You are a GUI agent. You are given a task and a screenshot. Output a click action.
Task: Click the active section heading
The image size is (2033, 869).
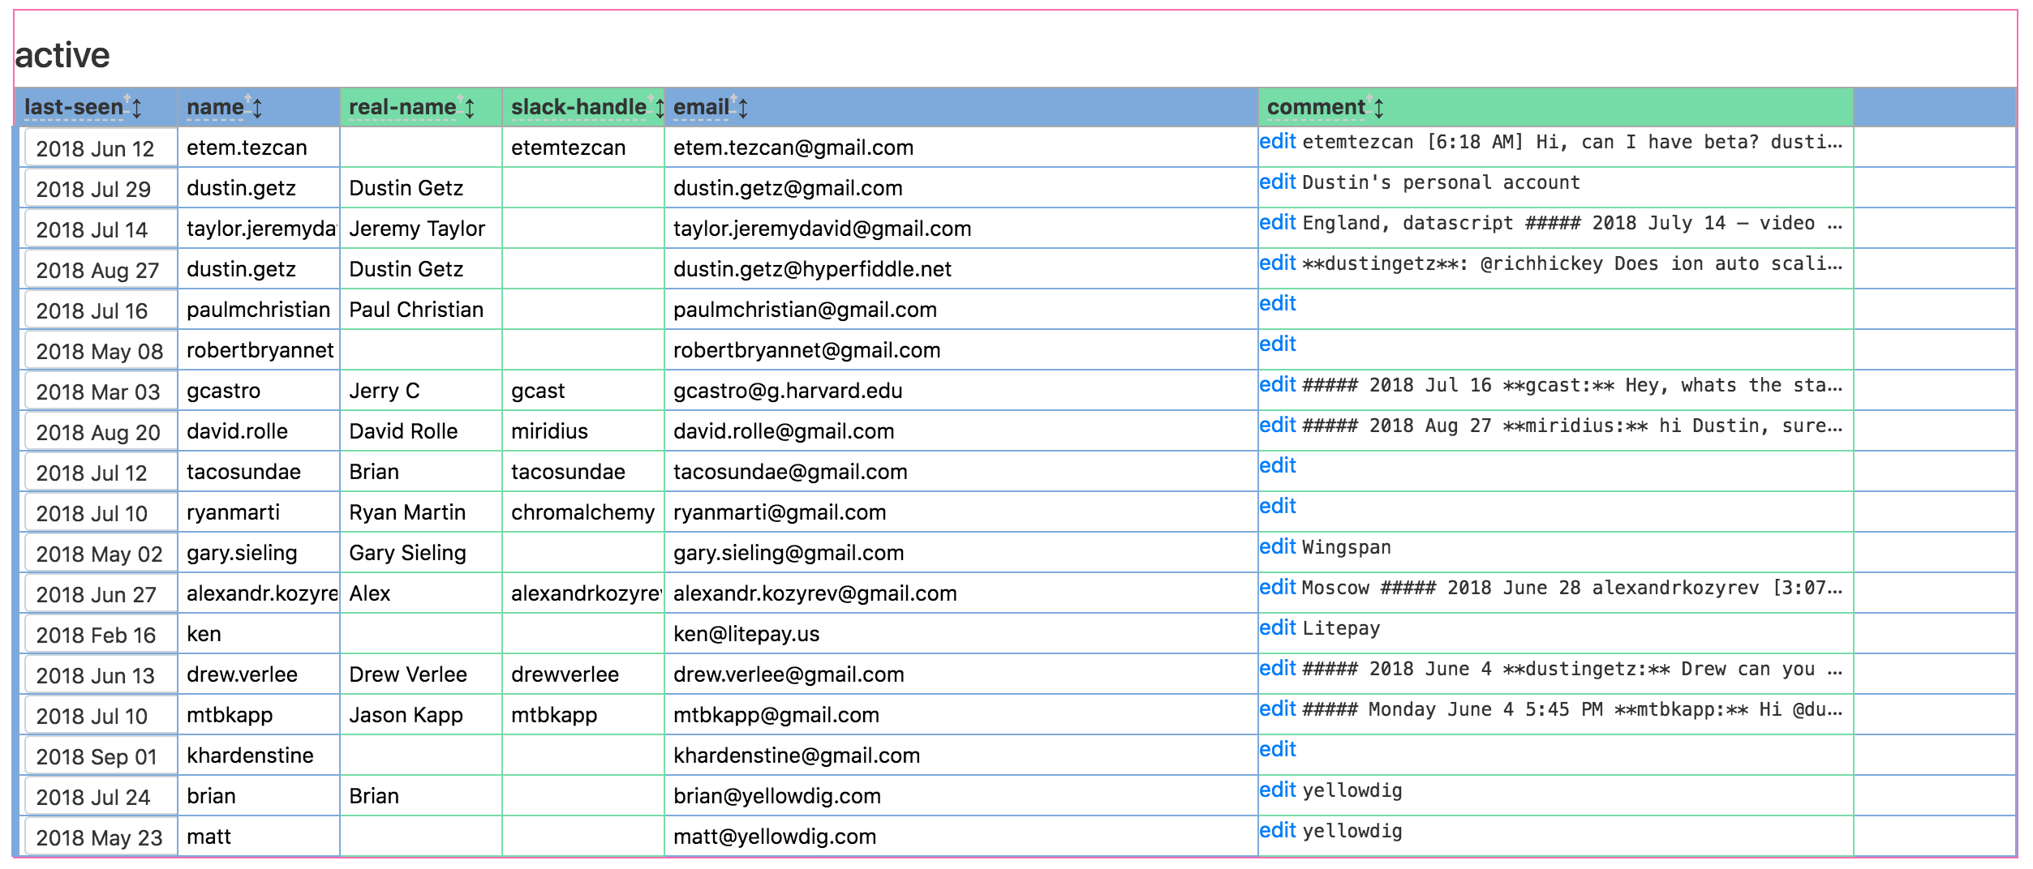click(x=62, y=55)
